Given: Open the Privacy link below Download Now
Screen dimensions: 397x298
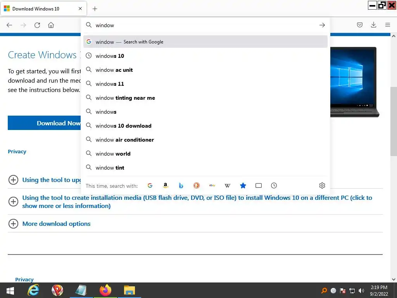Looking at the screenshot, I should coord(17,152).
